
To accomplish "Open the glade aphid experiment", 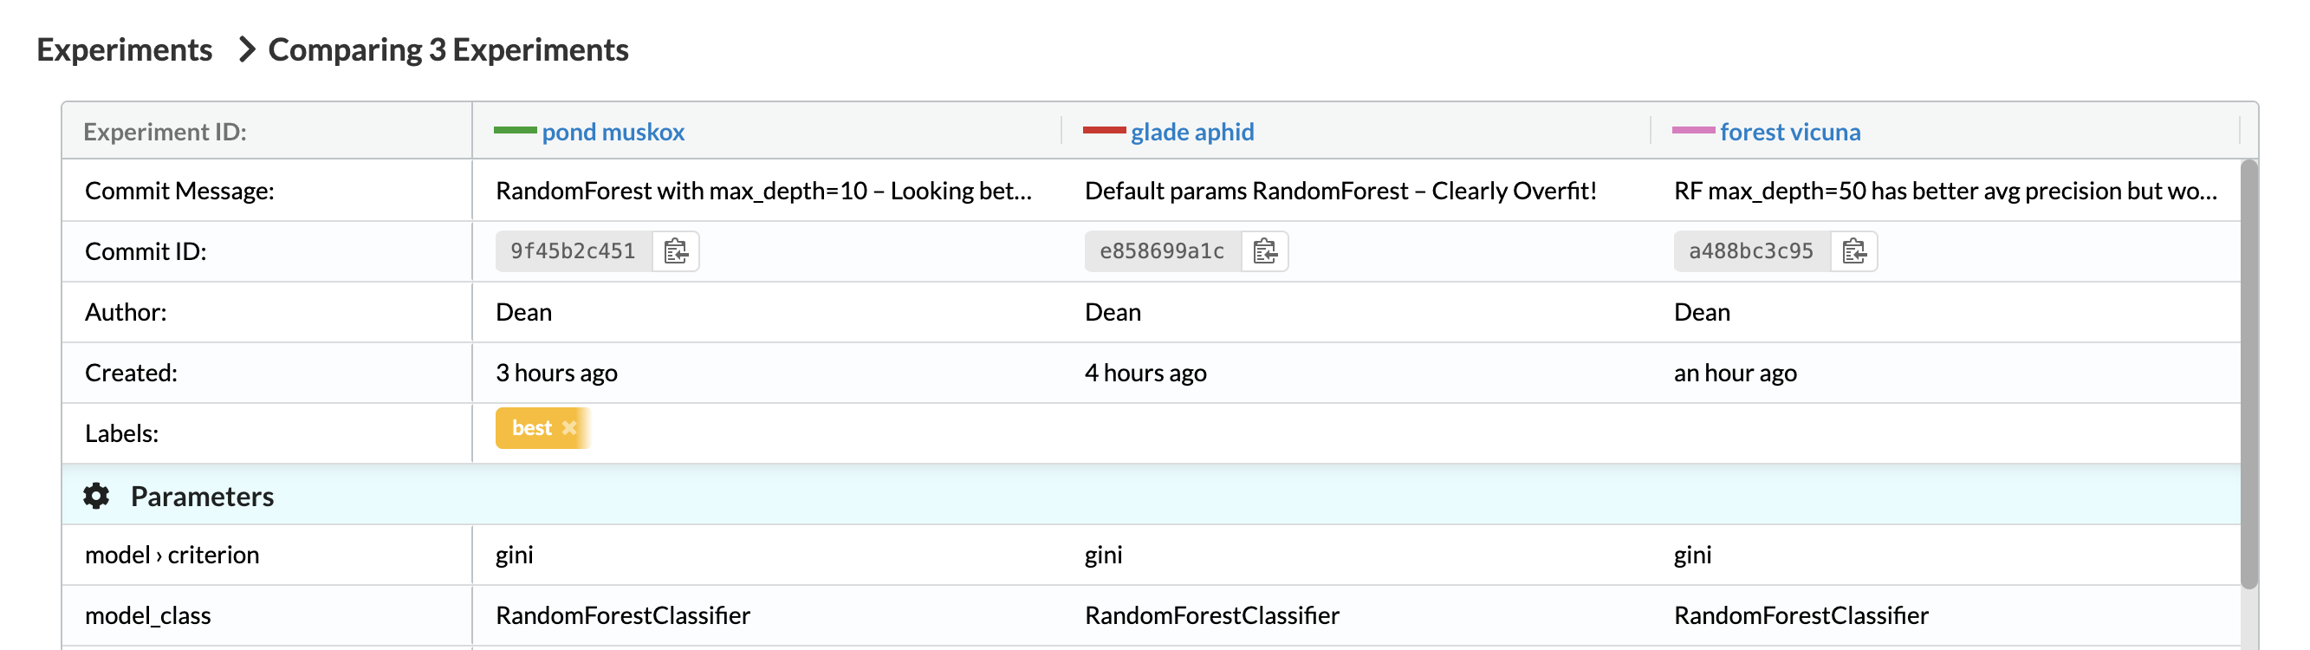I will pyautogui.click(x=1191, y=132).
